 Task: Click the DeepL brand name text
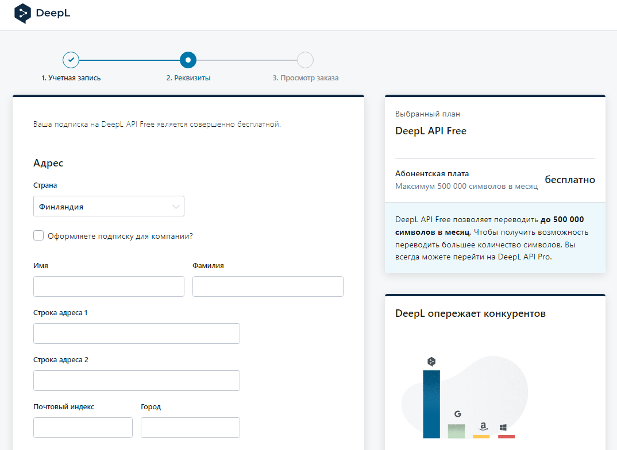click(52, 13)
